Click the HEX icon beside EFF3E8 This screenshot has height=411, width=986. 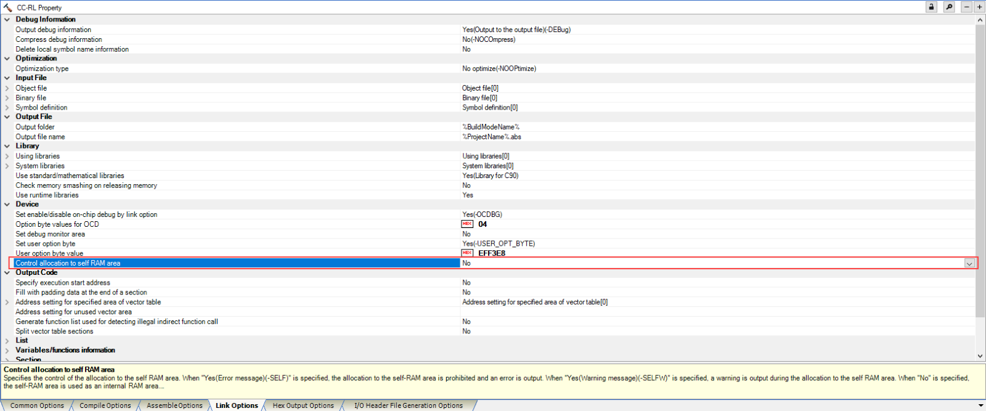tap(467, 253)
